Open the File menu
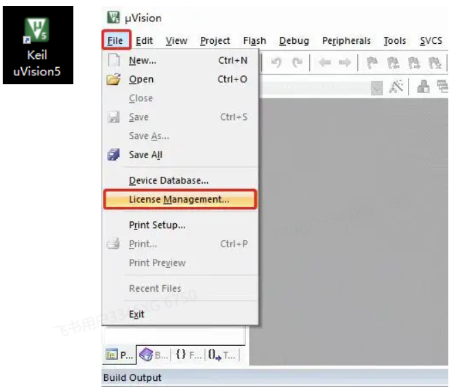The height and width of the screenshot is (387, 449). [x=115, y=40]
